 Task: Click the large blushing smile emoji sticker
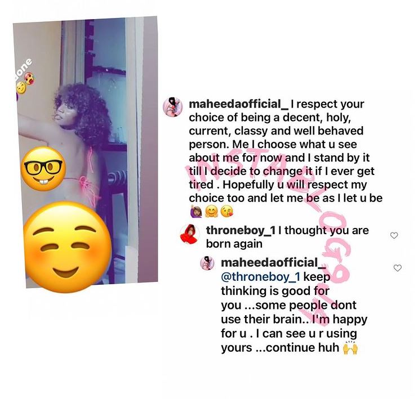tap(67, 247)
